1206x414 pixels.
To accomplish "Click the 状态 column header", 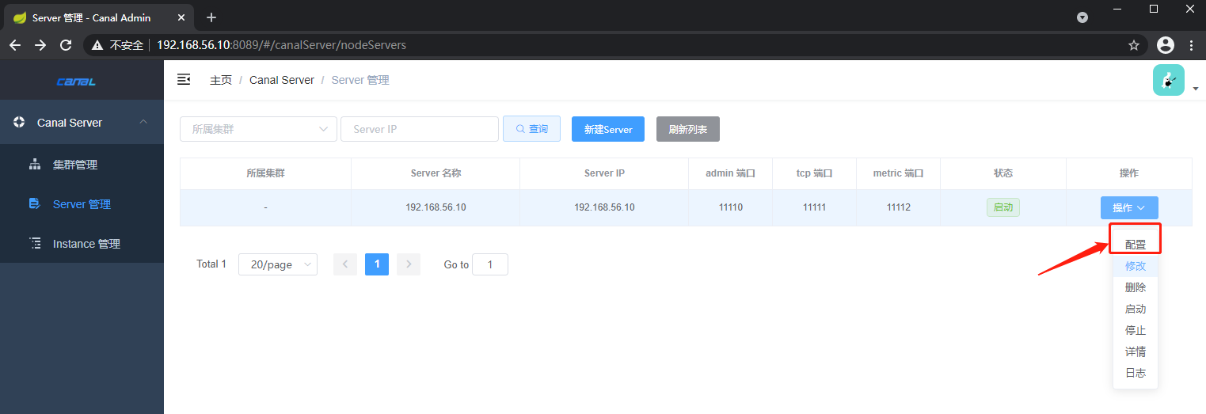I will click(x=1003, y=173).
